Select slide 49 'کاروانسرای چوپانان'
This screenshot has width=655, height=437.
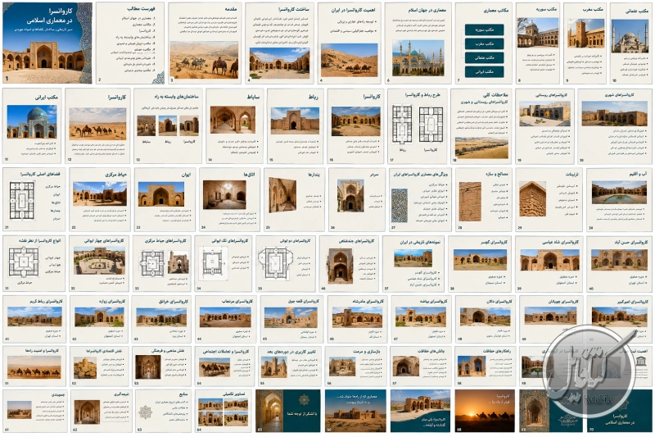550,319
